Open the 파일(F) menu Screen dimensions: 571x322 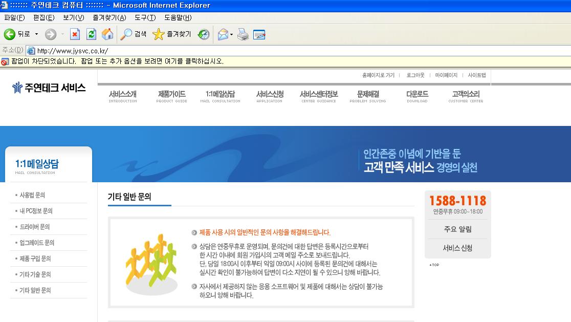(x=14, y=17)
